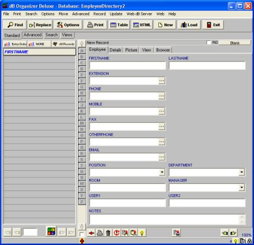Select the Views tab next to Standard
This screenshot has height=245, width=254.
point(67,35)
